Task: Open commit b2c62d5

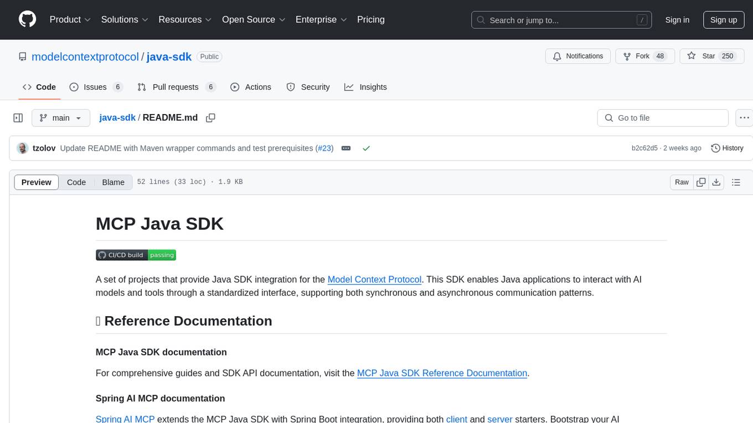Action: (x=644, y=148)
